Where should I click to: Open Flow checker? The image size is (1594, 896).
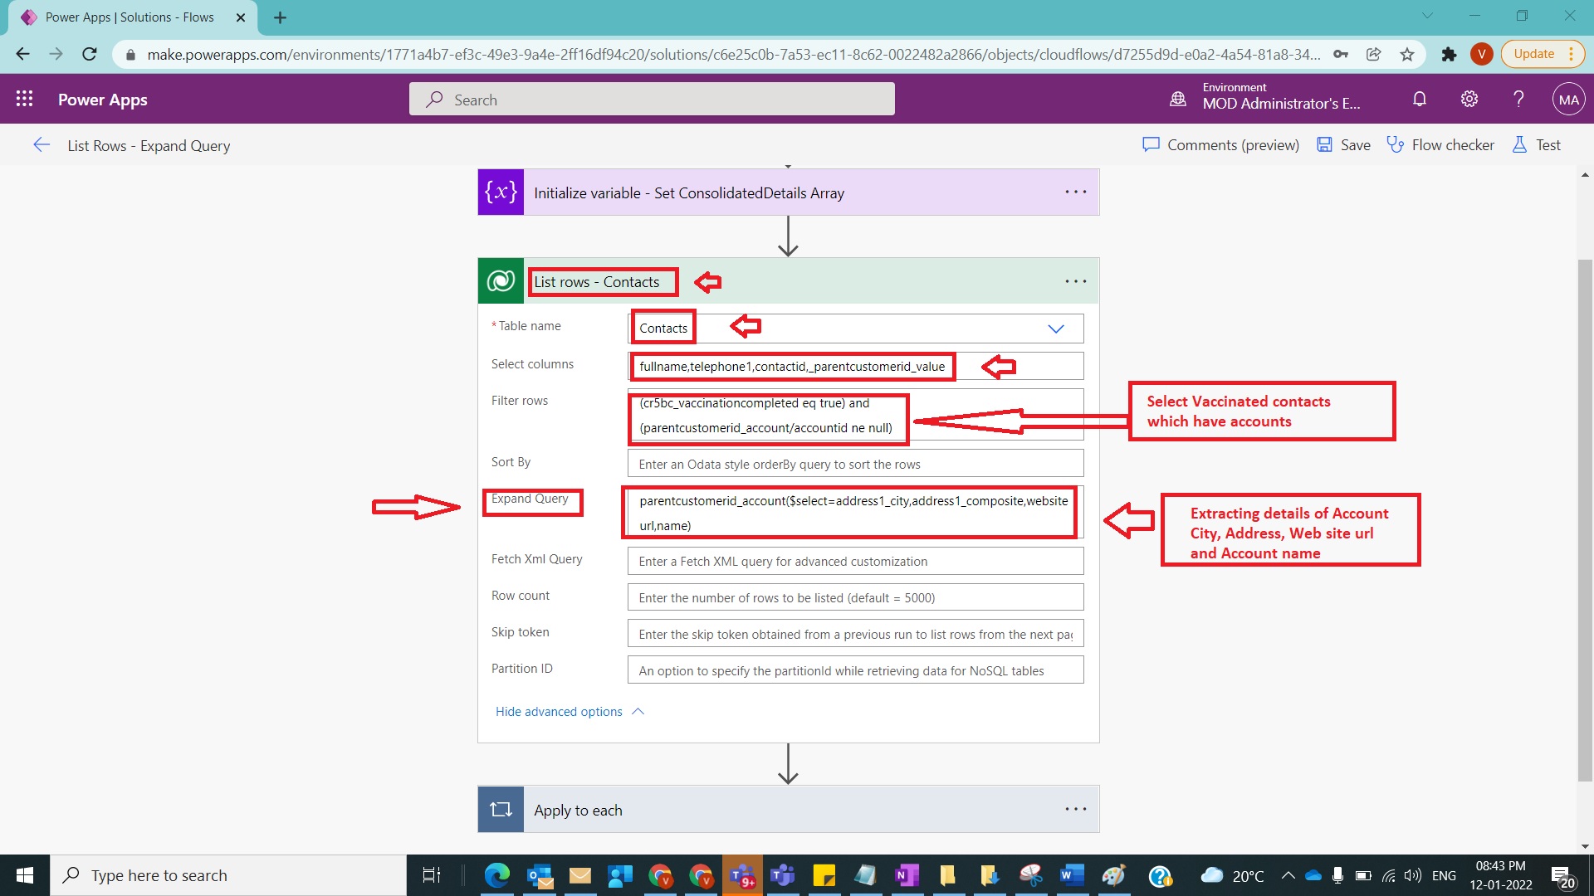(1441, 144)
